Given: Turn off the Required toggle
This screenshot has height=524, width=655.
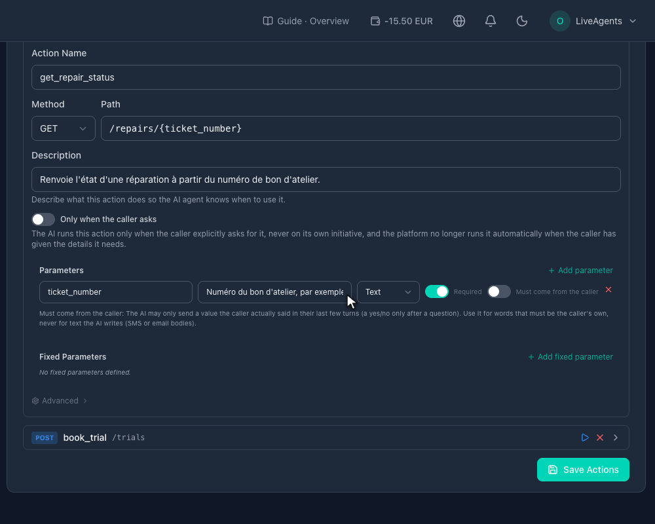Looking at the screenshot, I should pos(436,291).
